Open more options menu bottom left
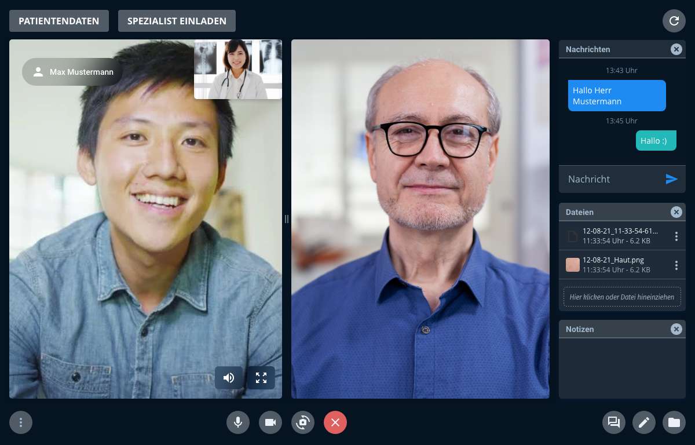695x445 pixels. pos(21,422)
